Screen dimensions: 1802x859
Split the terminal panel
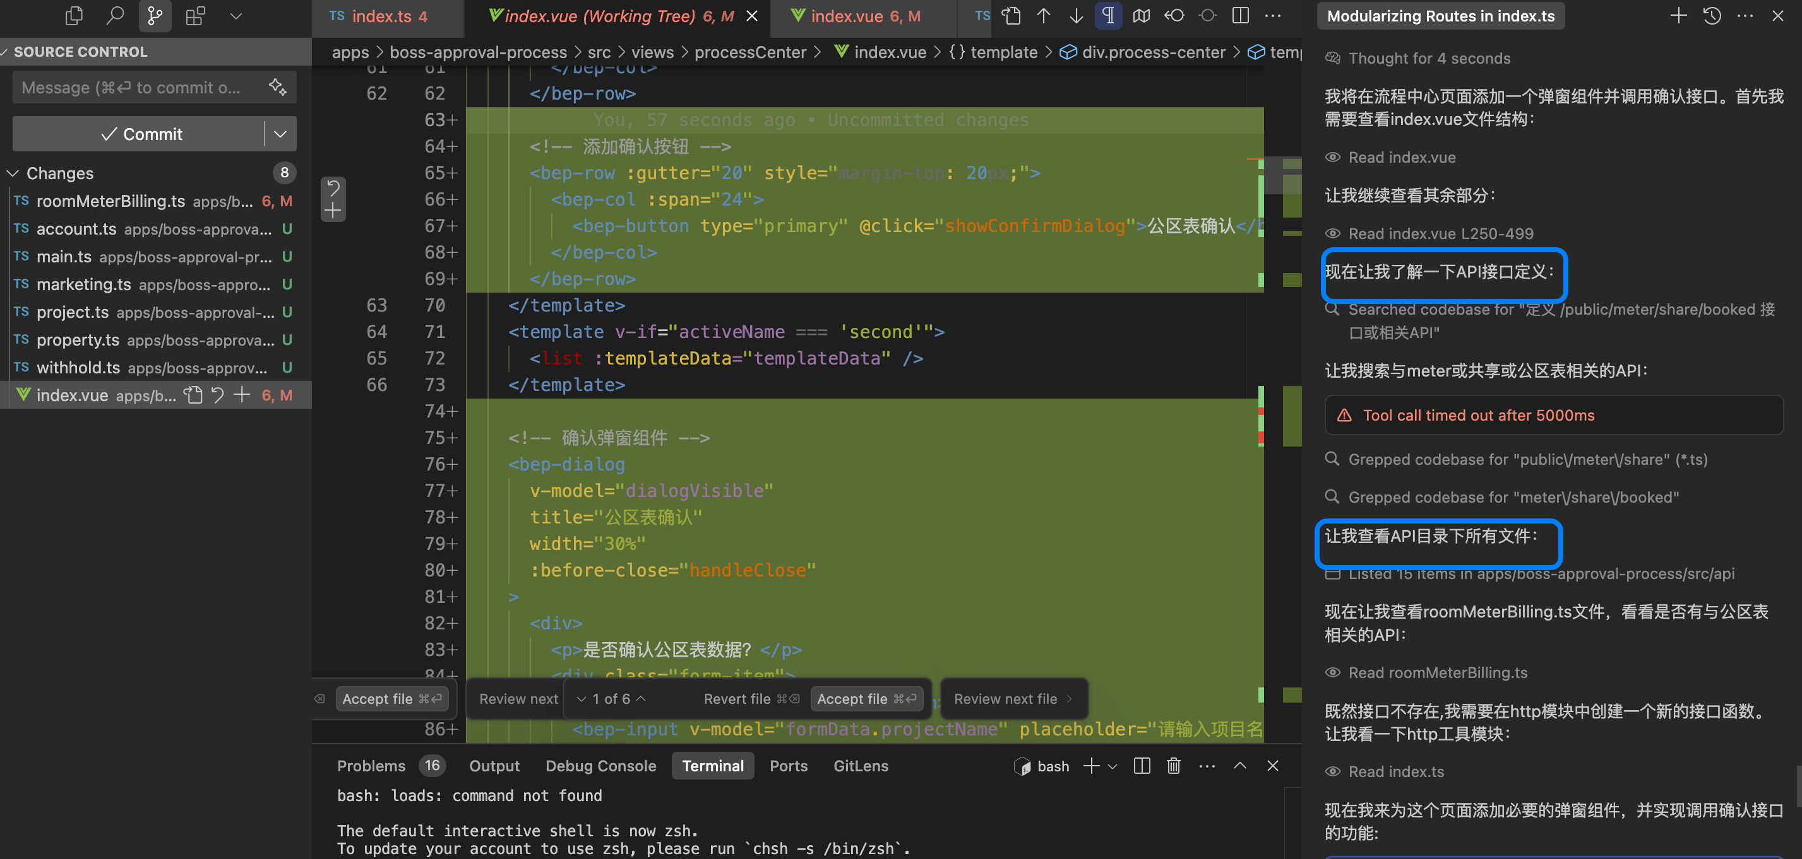click(x=1142, y=766)
